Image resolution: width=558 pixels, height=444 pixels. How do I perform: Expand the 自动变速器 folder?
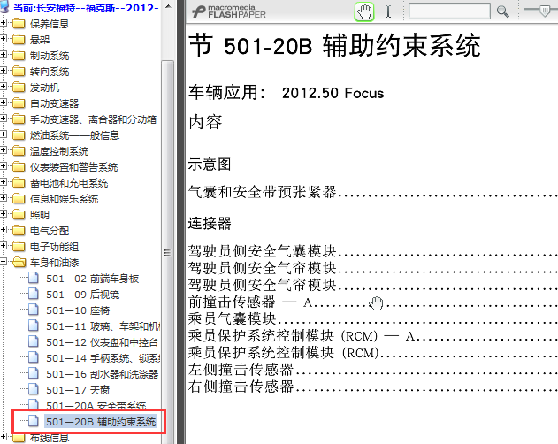tap(4, 103)
